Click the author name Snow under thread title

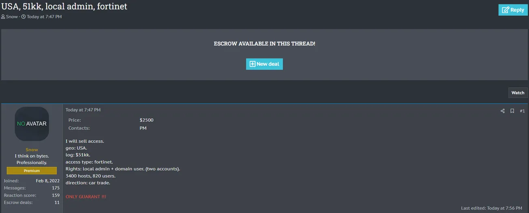12,17
